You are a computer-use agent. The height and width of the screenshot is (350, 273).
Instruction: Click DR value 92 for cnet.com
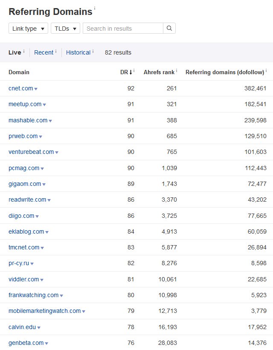(x=131, y=88)
